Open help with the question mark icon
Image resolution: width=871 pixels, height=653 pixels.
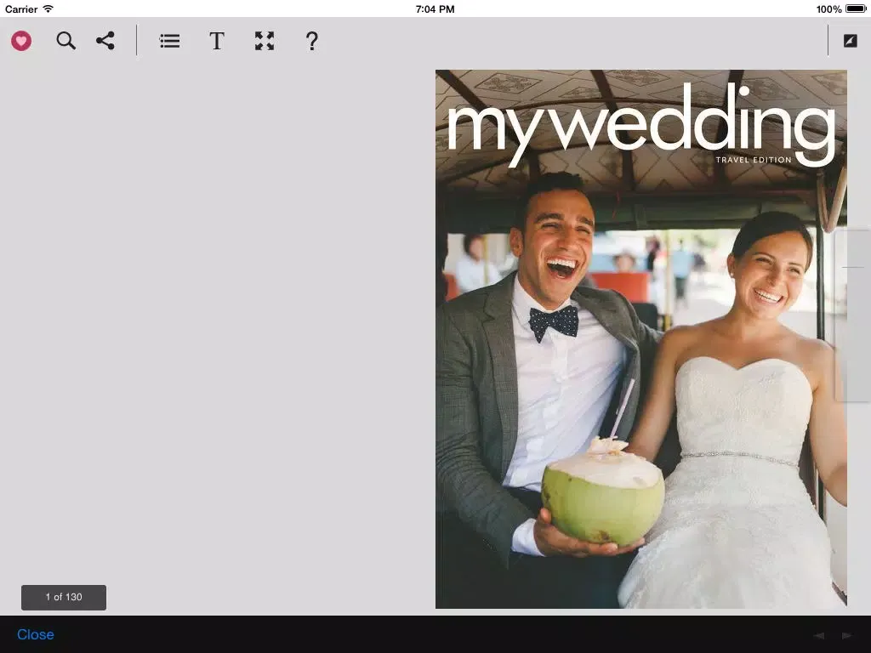(312, 41)
